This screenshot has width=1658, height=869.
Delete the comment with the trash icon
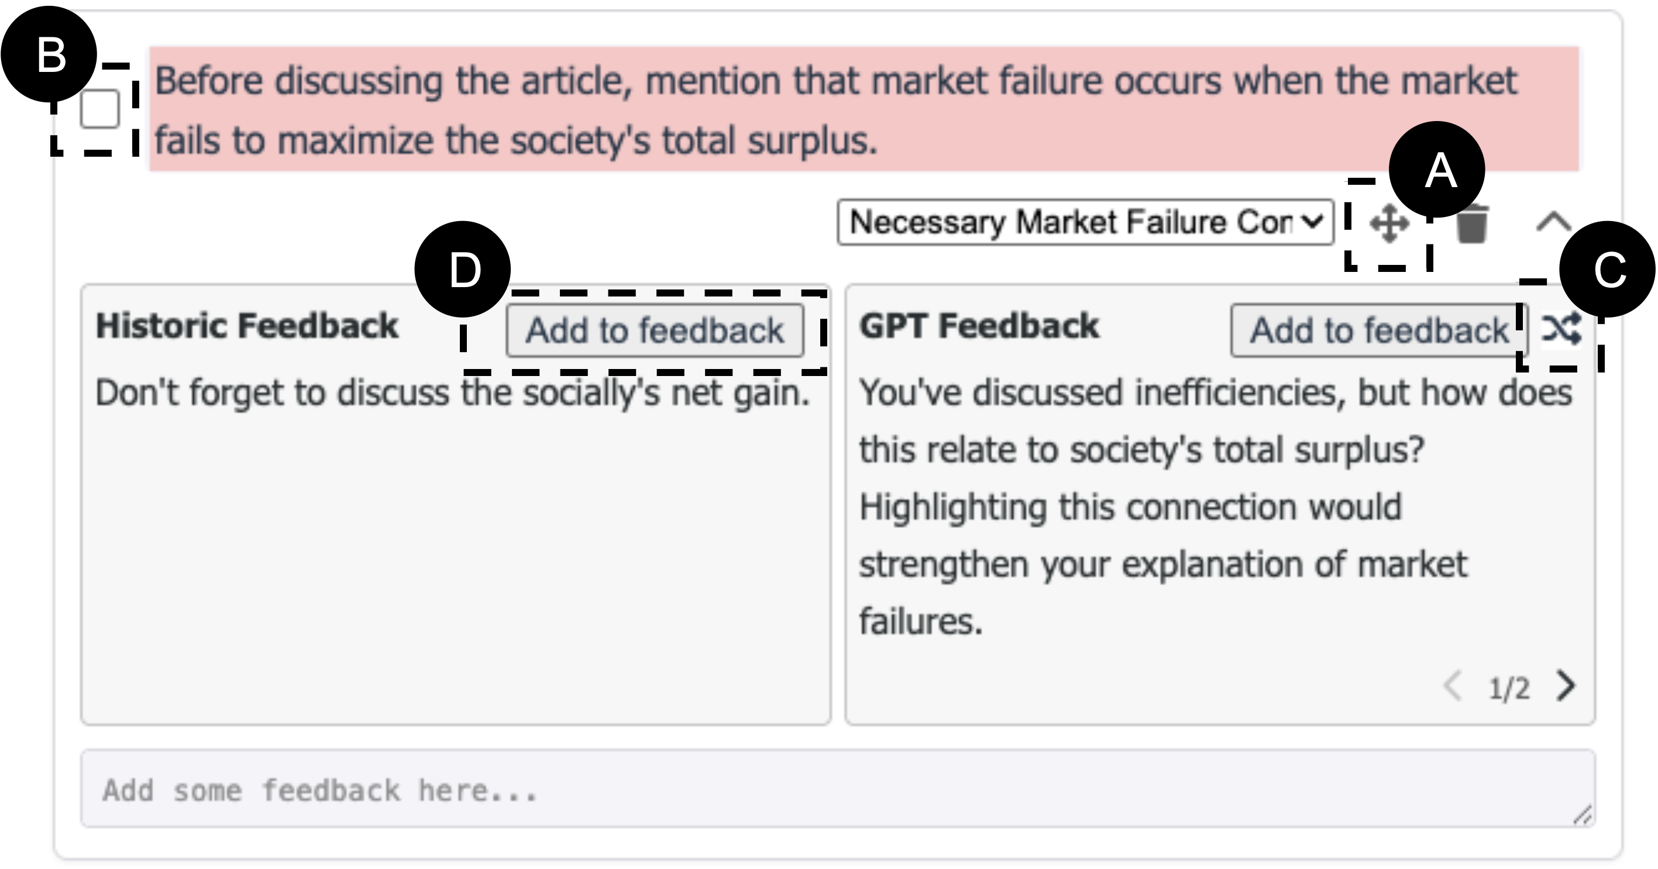pyautogui.click(x=1472, y=224)
